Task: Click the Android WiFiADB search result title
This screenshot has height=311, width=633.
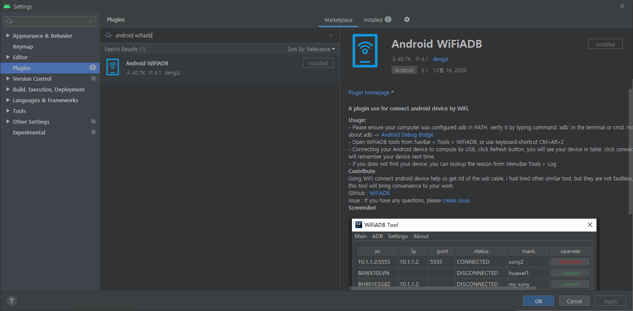Action: (147, 63)
